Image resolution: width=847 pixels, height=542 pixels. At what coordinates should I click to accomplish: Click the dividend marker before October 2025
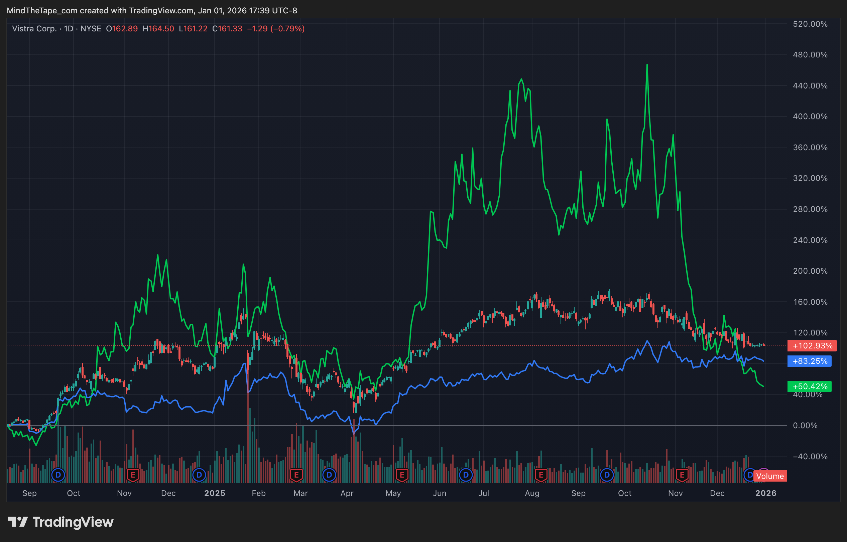coord(607,475)
